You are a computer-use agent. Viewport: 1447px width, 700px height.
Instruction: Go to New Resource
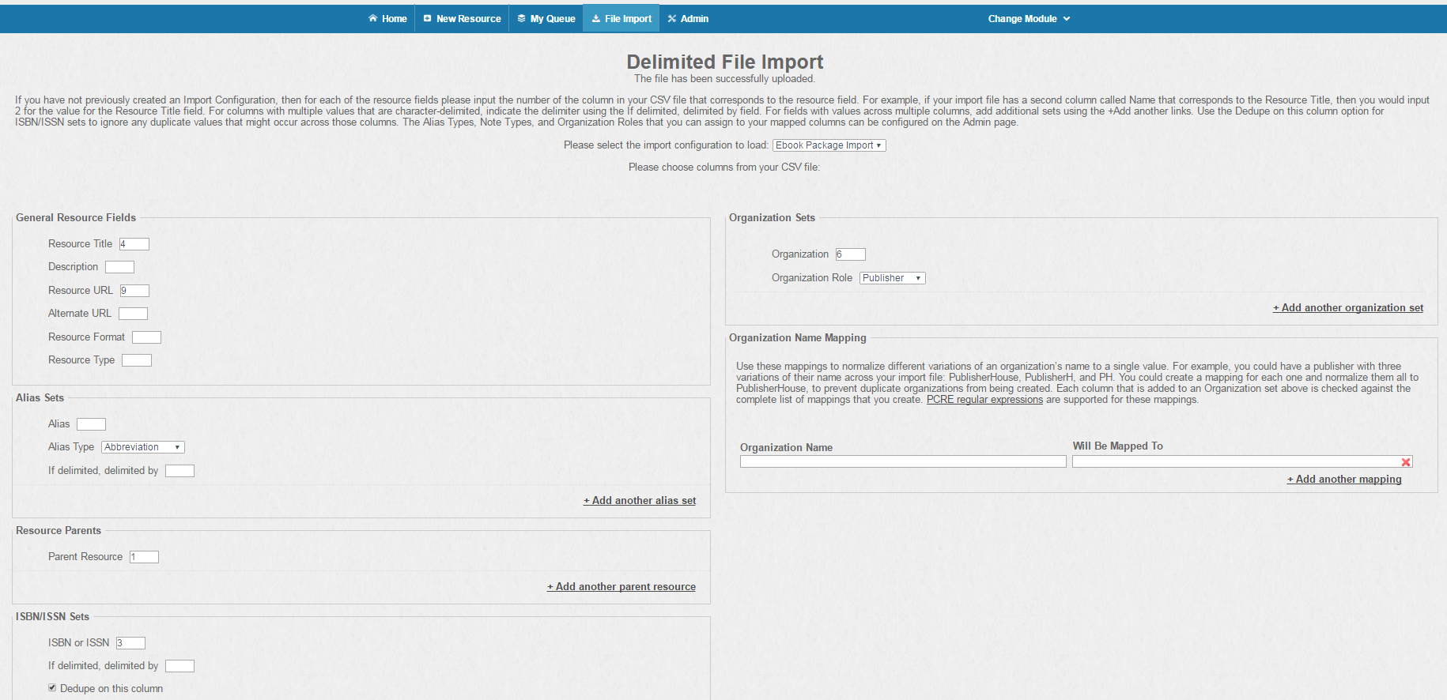462,18
